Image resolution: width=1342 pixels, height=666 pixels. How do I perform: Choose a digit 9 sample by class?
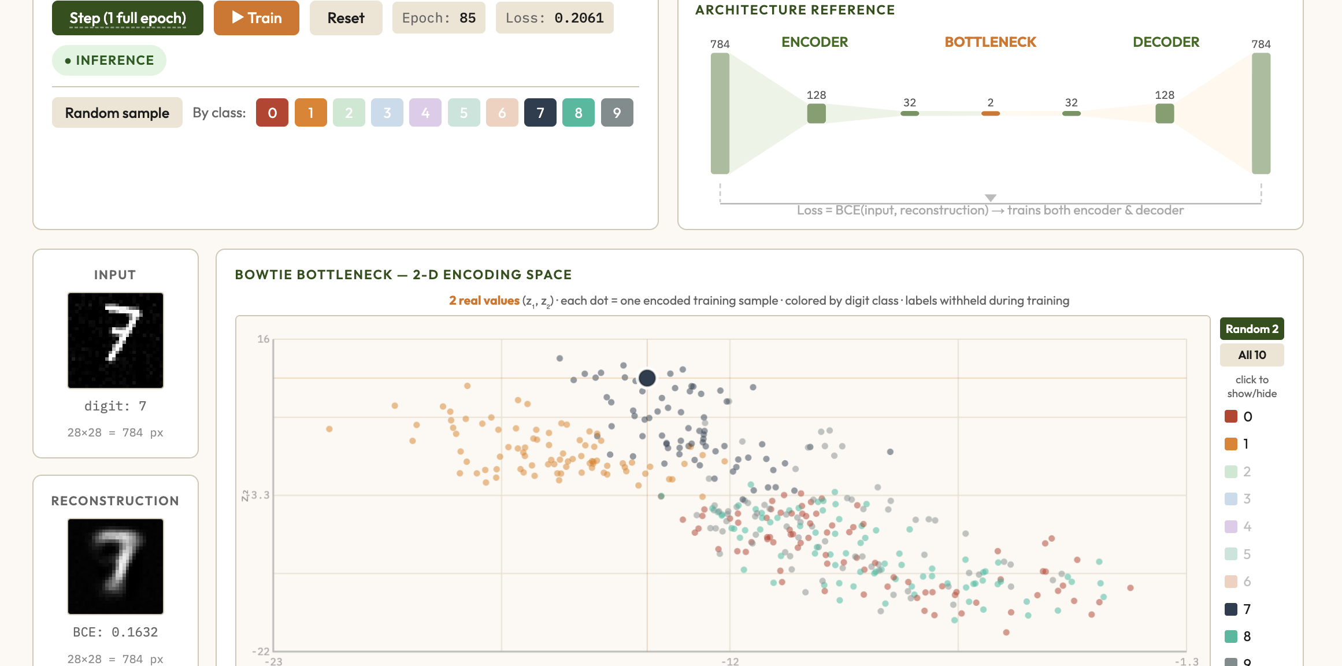pos(616,112)
